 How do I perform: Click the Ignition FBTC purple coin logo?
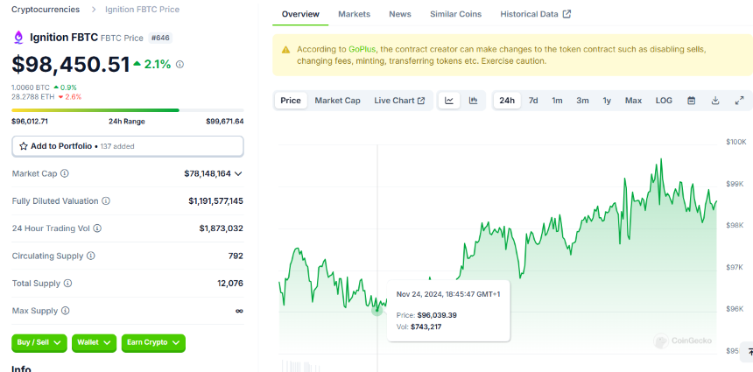point(18,38)
